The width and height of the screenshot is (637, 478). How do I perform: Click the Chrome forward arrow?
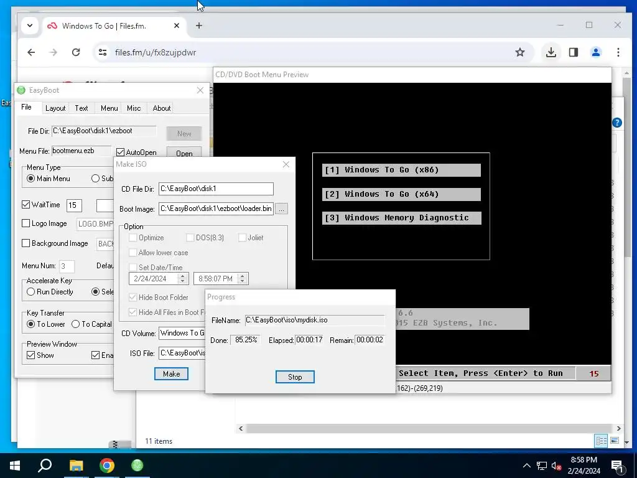tap(53, 52)
